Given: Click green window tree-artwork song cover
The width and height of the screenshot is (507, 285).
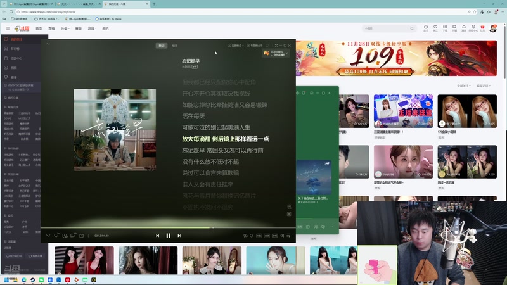Looking at the screenshot, I should pyautogui.click(x=314, y=177).
